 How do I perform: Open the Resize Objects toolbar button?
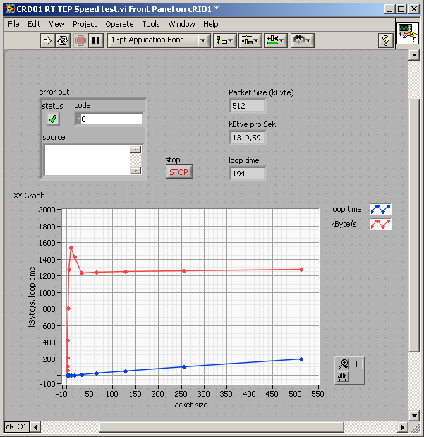[275, 40]
